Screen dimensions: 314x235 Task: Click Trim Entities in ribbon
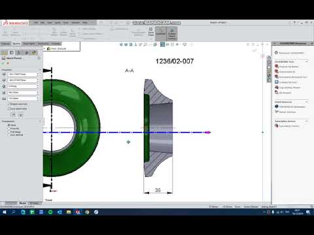(54, 32)
